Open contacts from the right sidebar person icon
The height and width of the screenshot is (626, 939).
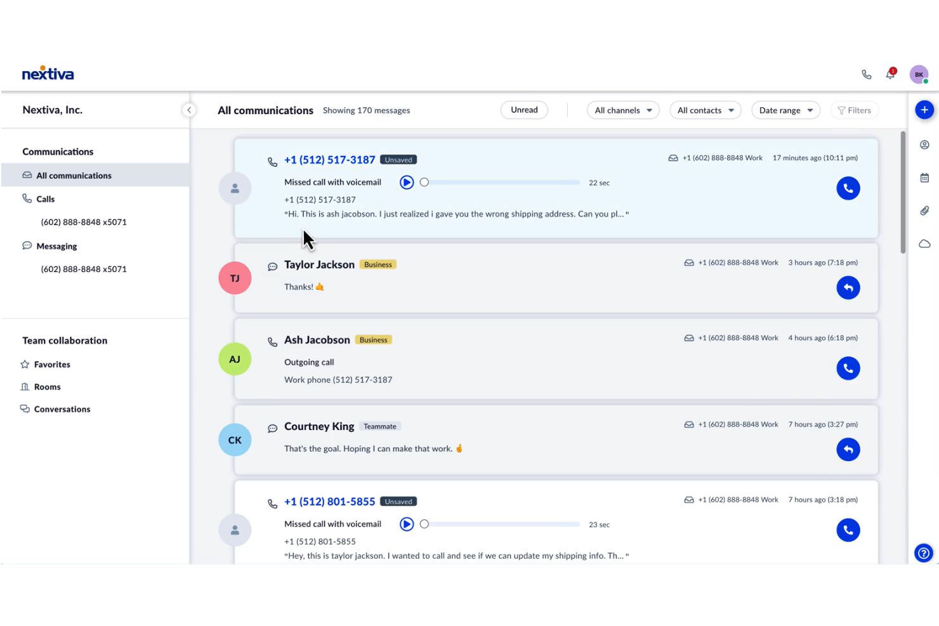click(x=924, y=145)
